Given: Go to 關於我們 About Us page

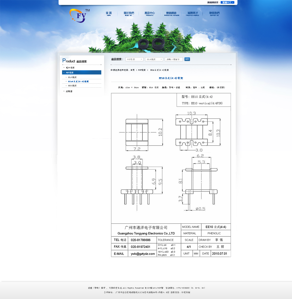Looking at the screenshot, I should coord(129,14).
